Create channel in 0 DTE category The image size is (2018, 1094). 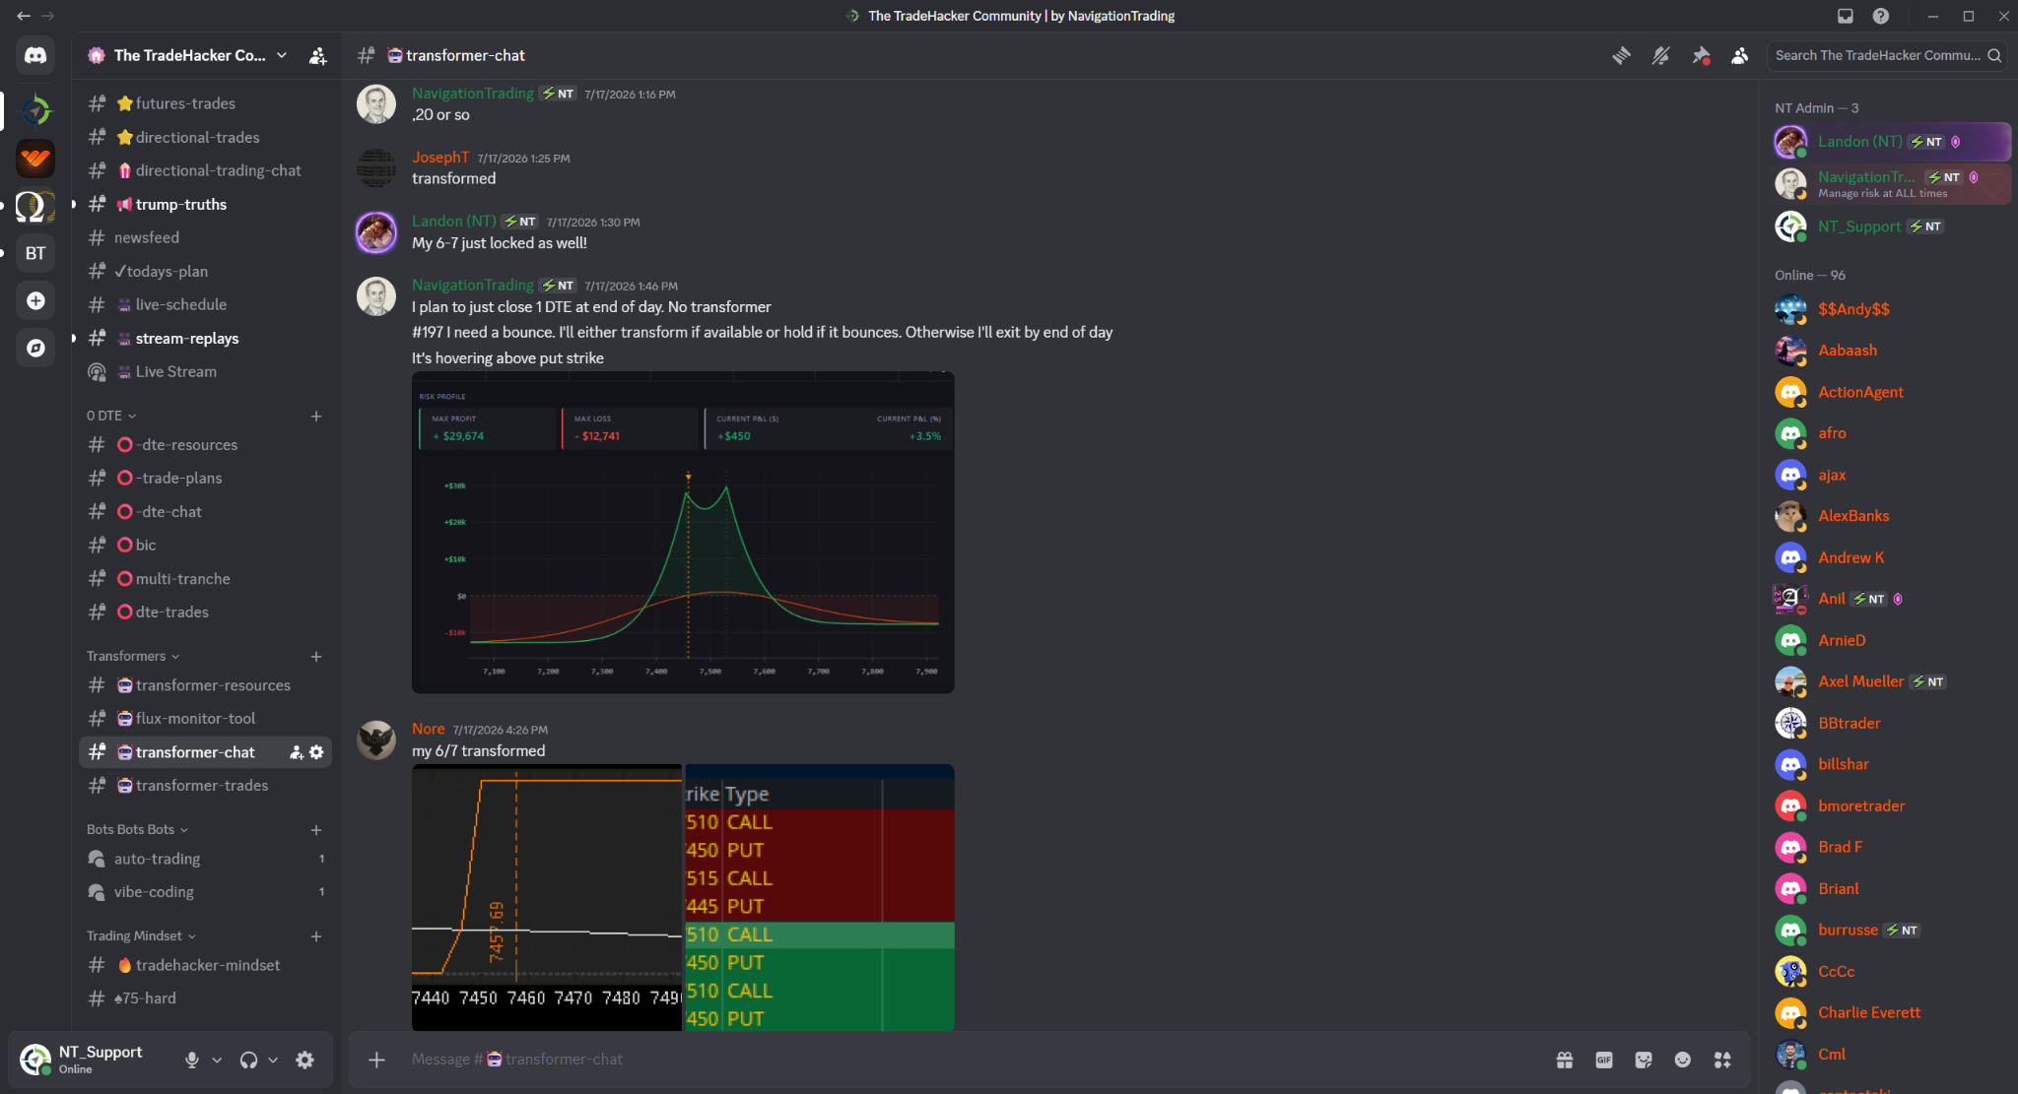316,417
